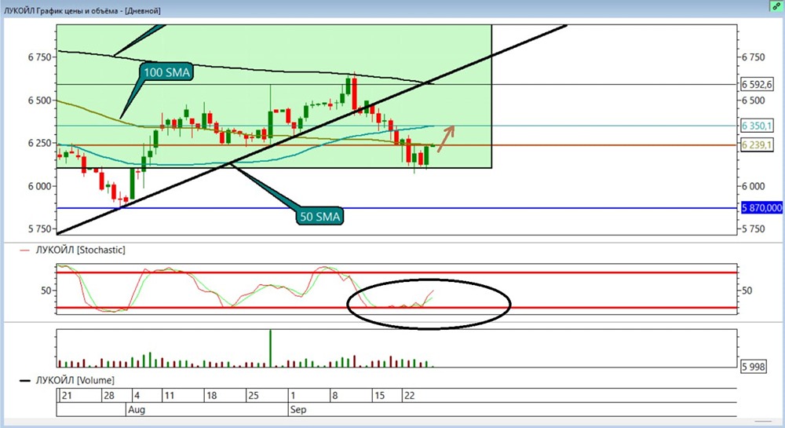
Task: Click date 4 on the time axis
Action: (x=137, y=396)
